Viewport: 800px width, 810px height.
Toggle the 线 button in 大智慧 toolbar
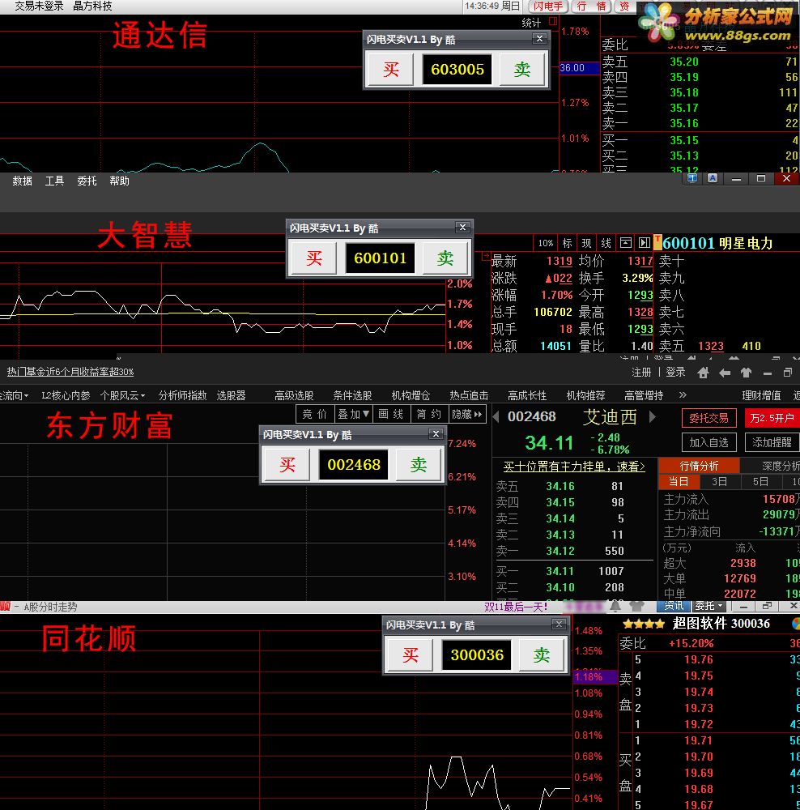click(x=606, y=243)
